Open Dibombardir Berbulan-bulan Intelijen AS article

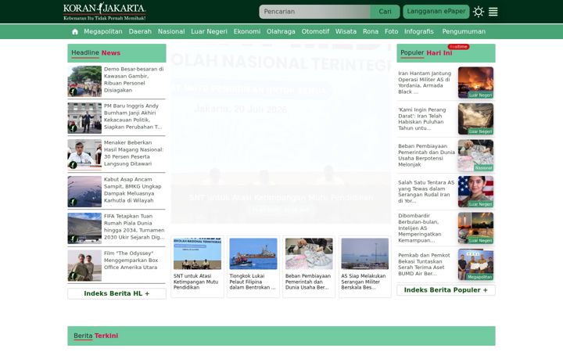[x=420, y=228]
